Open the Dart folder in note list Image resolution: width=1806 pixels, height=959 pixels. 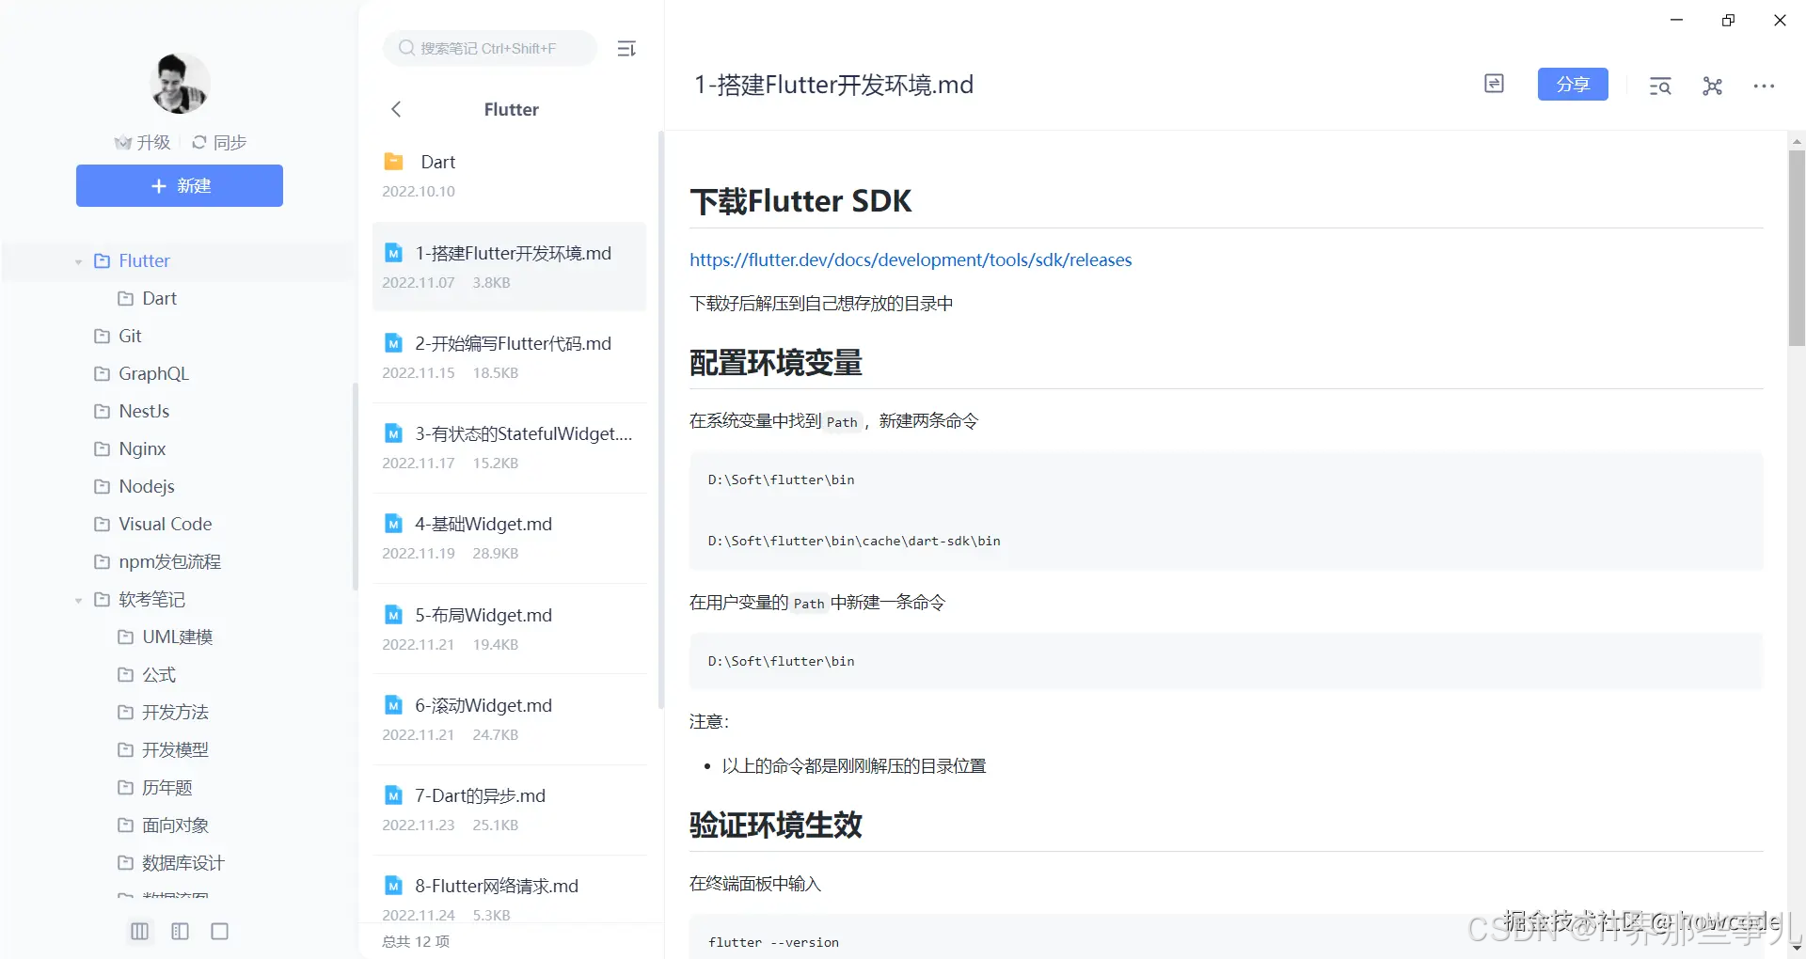pyautogui.click(x=509, y=175)
